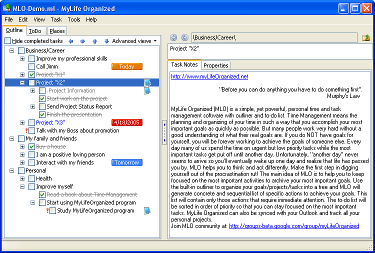Image resolution: width=375 pixels, height=253 pixels.
Task: Switch to the Outline tab
Action: pyautogui.click(x=14, y=30)
